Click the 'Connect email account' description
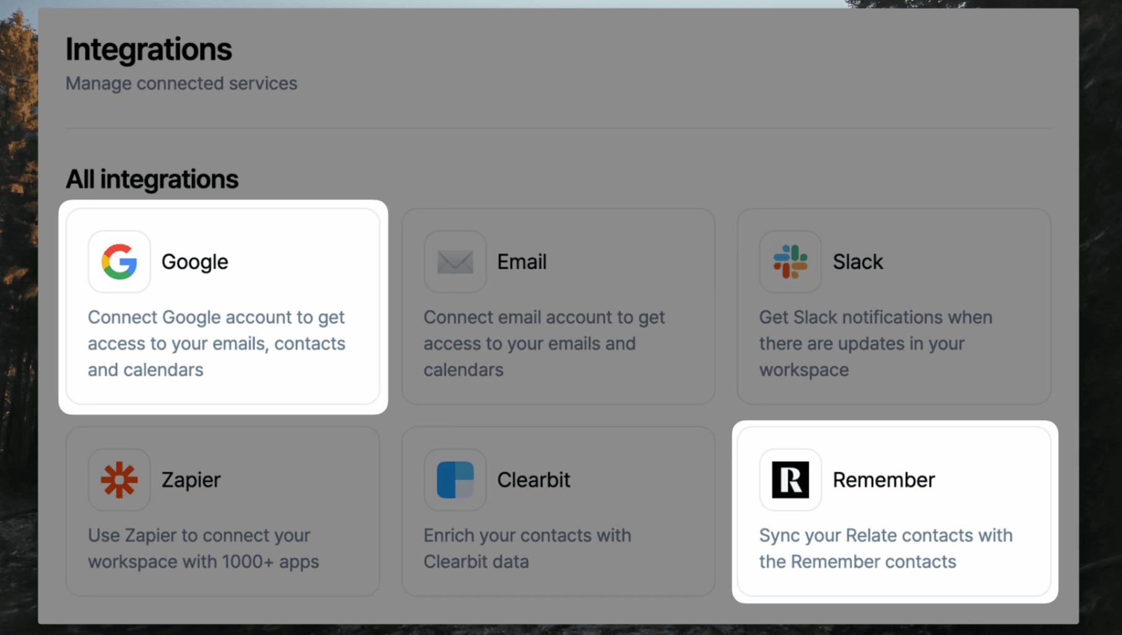Viewport: 1122px width, 635px height. (544, 343)
